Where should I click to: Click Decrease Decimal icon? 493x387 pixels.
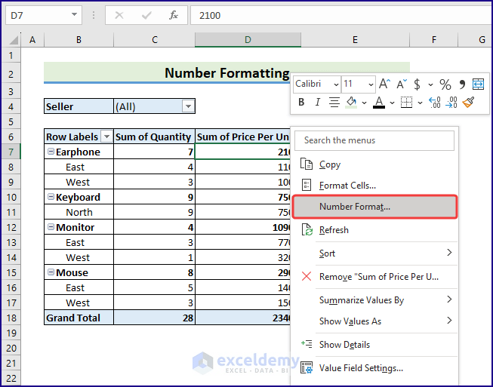[451, 102]
